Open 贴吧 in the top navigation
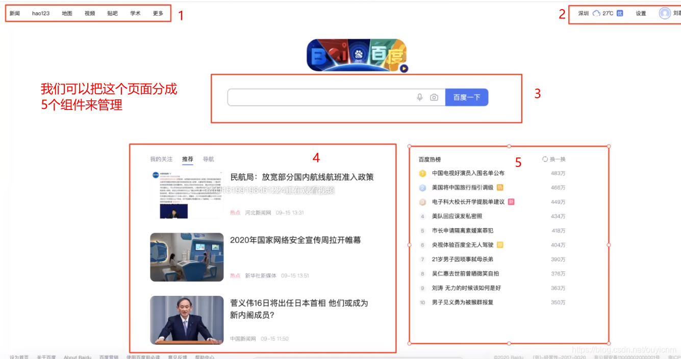681x359 pixels. (113, 13)
